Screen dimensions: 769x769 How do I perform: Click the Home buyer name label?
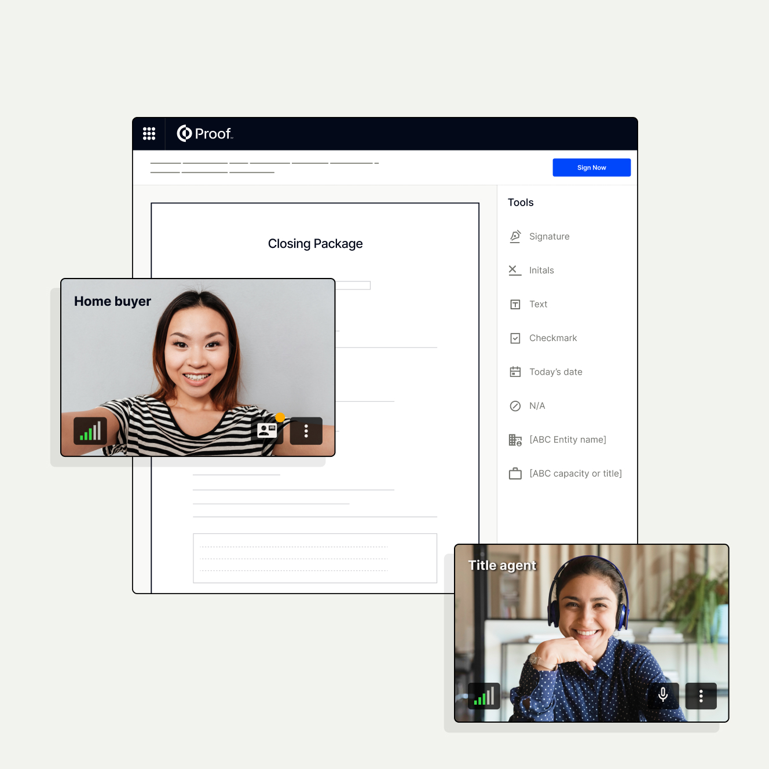point(112,302)
